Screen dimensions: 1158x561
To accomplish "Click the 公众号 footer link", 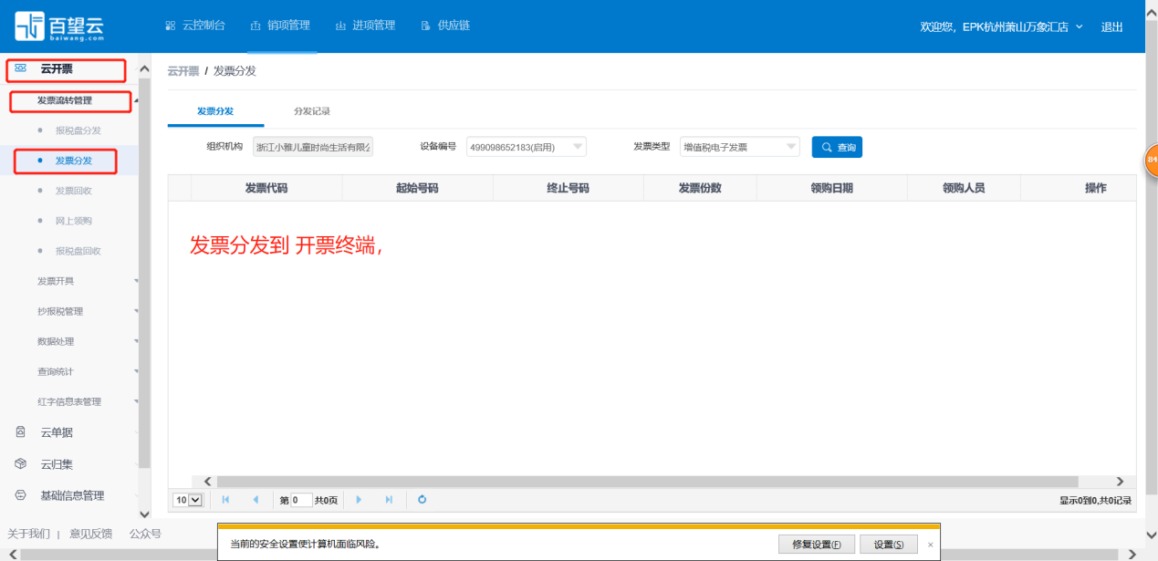I will click(145, 534).
